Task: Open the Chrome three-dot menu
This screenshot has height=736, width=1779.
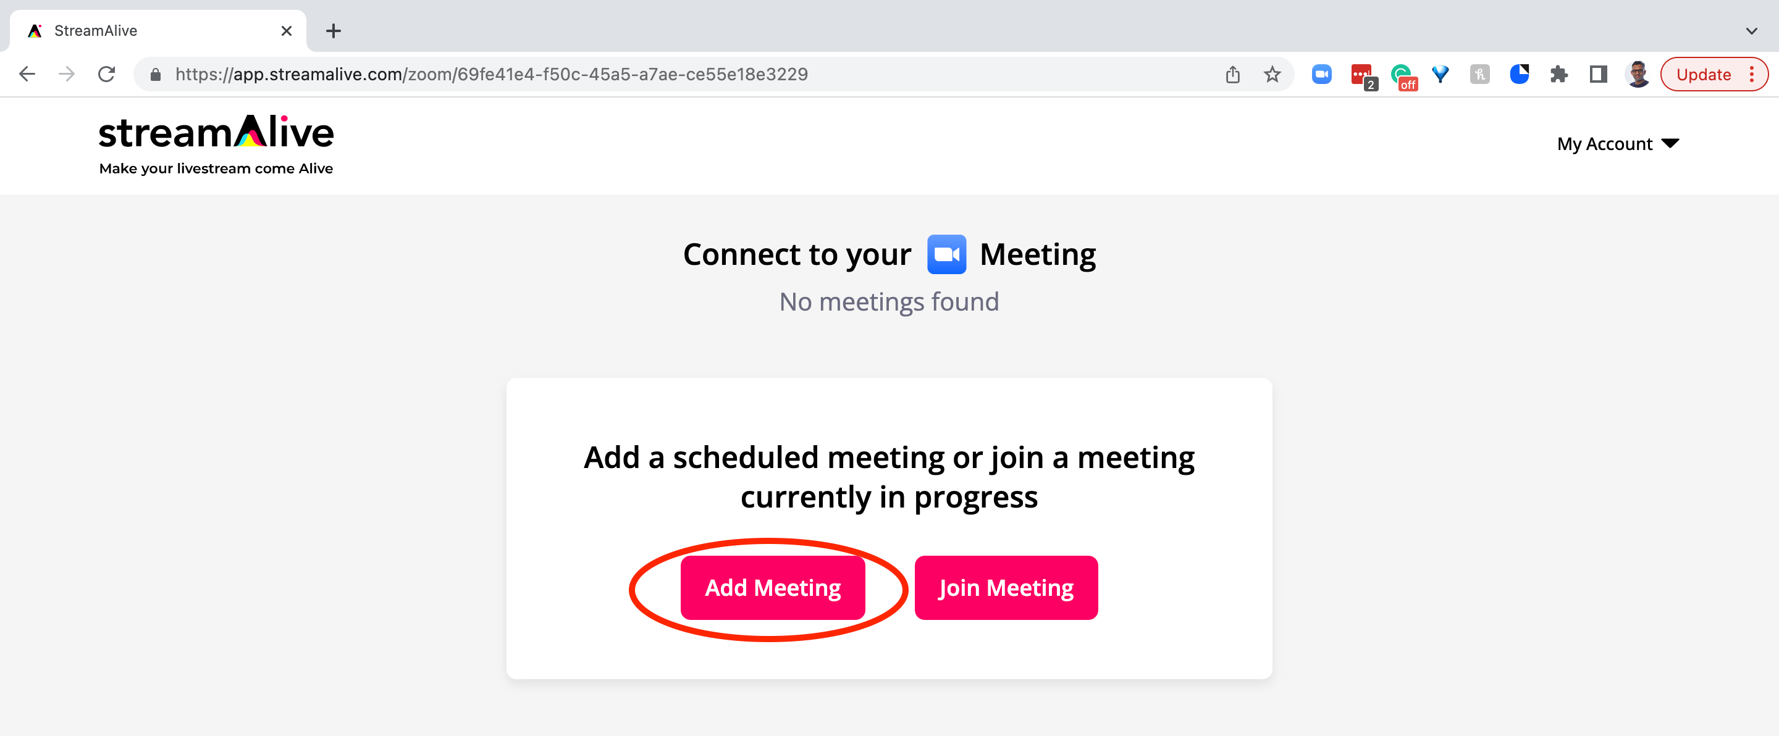Action: 1751,74
